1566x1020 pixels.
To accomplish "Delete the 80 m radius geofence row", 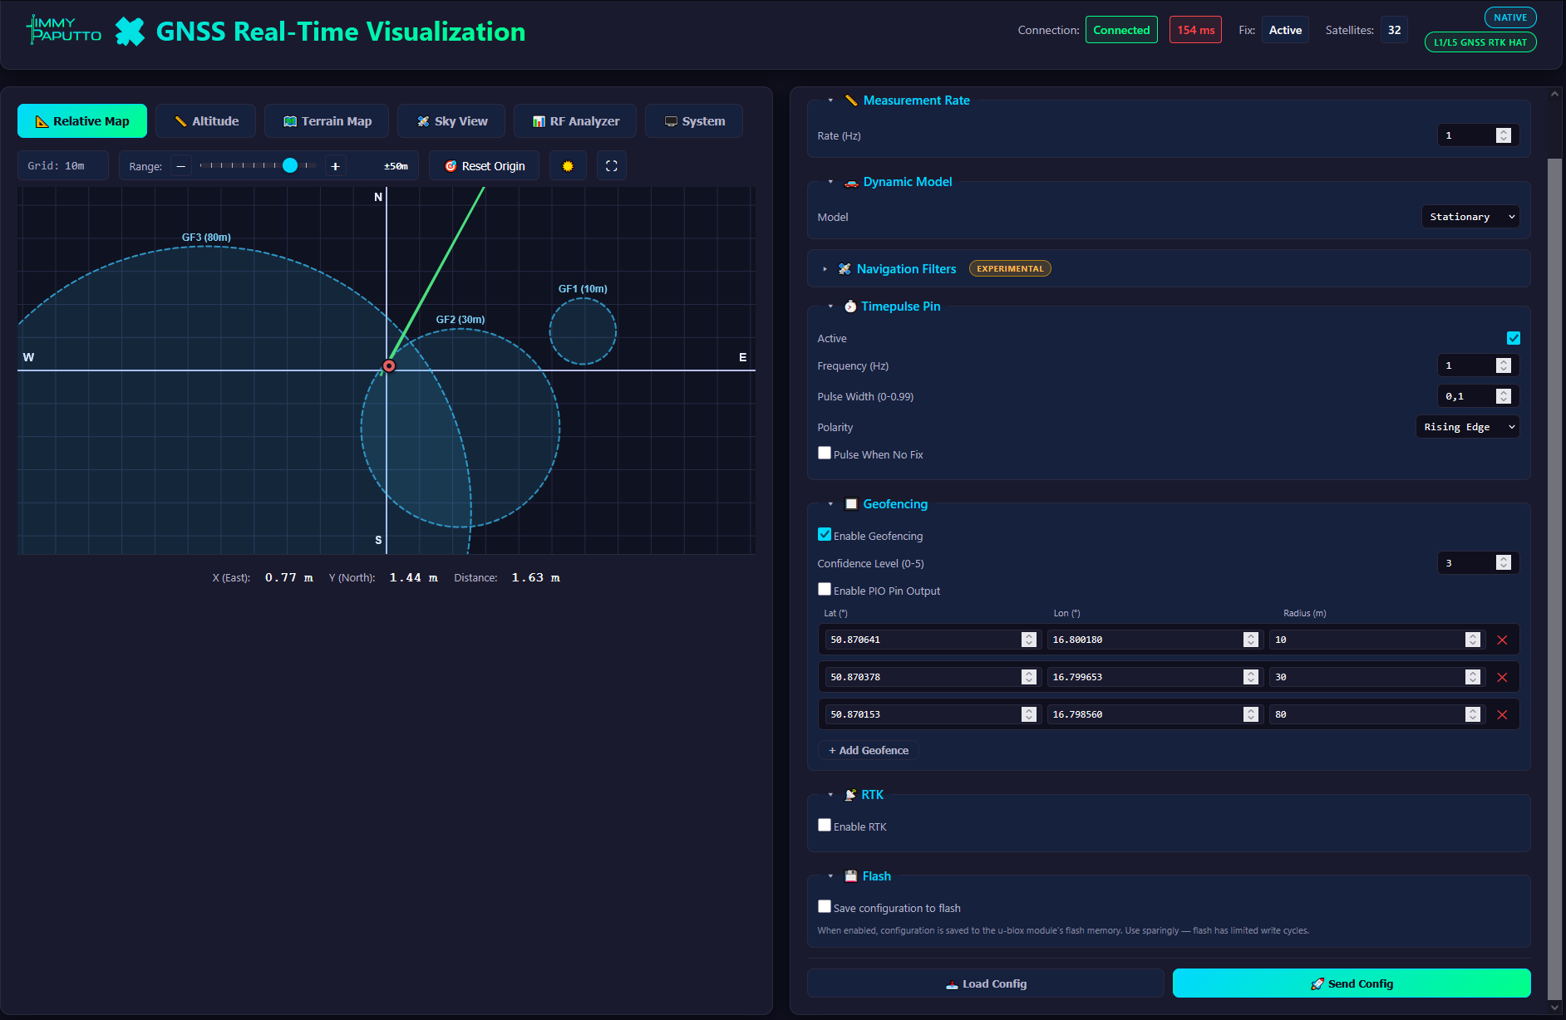I will pyautogui.click(x=1502, y=714).
